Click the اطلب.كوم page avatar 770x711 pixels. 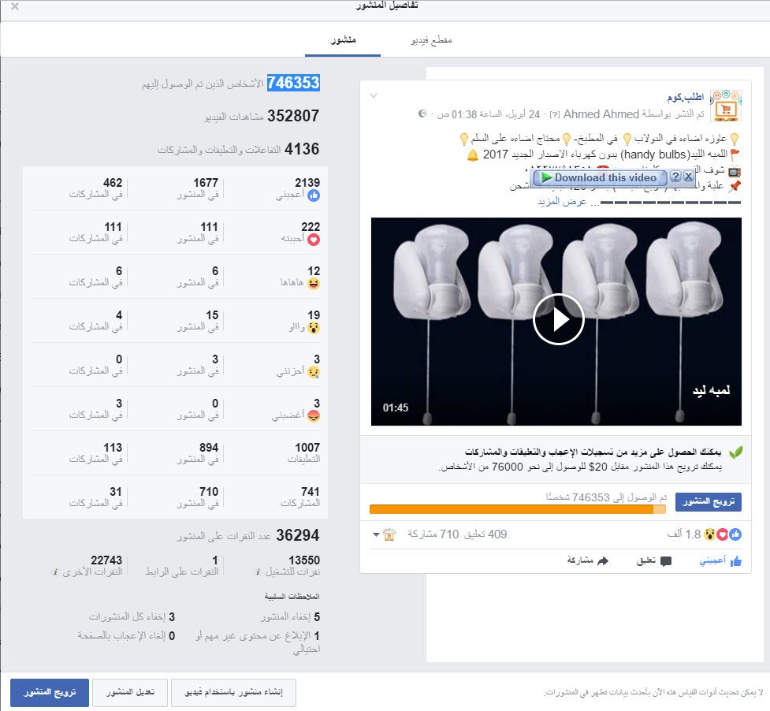(726, 106)
